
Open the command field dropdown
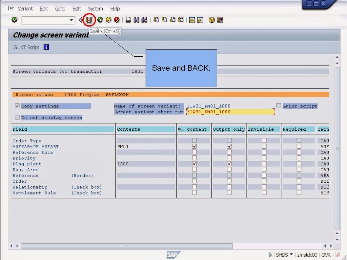(71, 20)
